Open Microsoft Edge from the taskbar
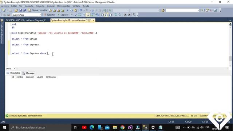 [x=92, y=127]
